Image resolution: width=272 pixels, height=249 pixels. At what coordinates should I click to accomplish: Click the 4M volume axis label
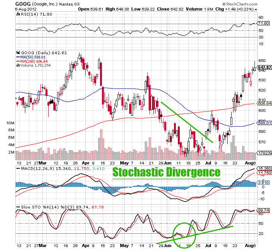11,145
